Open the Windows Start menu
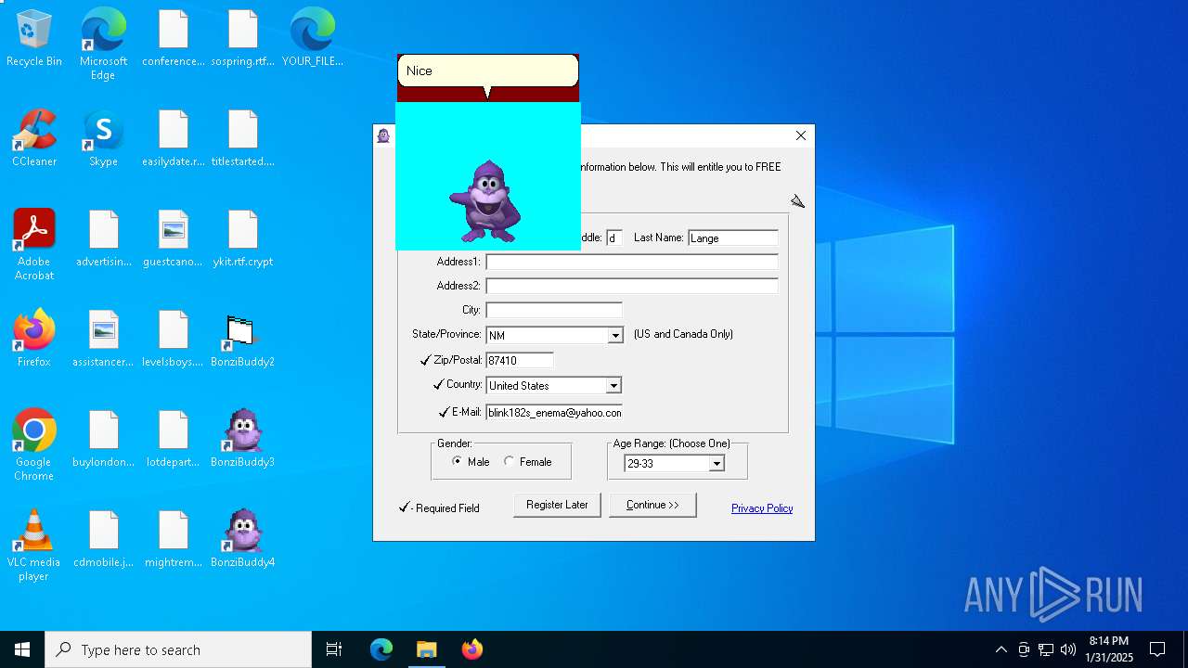 [22, 649]
